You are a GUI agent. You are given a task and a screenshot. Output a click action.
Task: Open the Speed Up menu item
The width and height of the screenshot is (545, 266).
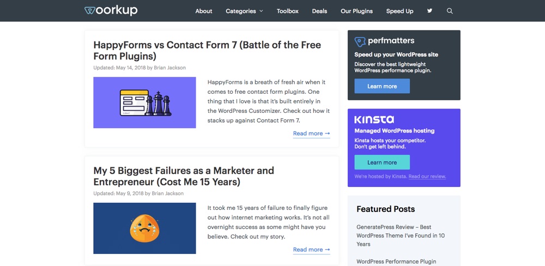399,11
